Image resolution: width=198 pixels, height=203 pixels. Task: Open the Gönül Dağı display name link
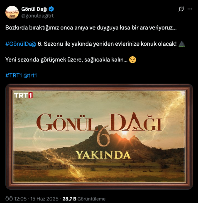click(34, 9)
